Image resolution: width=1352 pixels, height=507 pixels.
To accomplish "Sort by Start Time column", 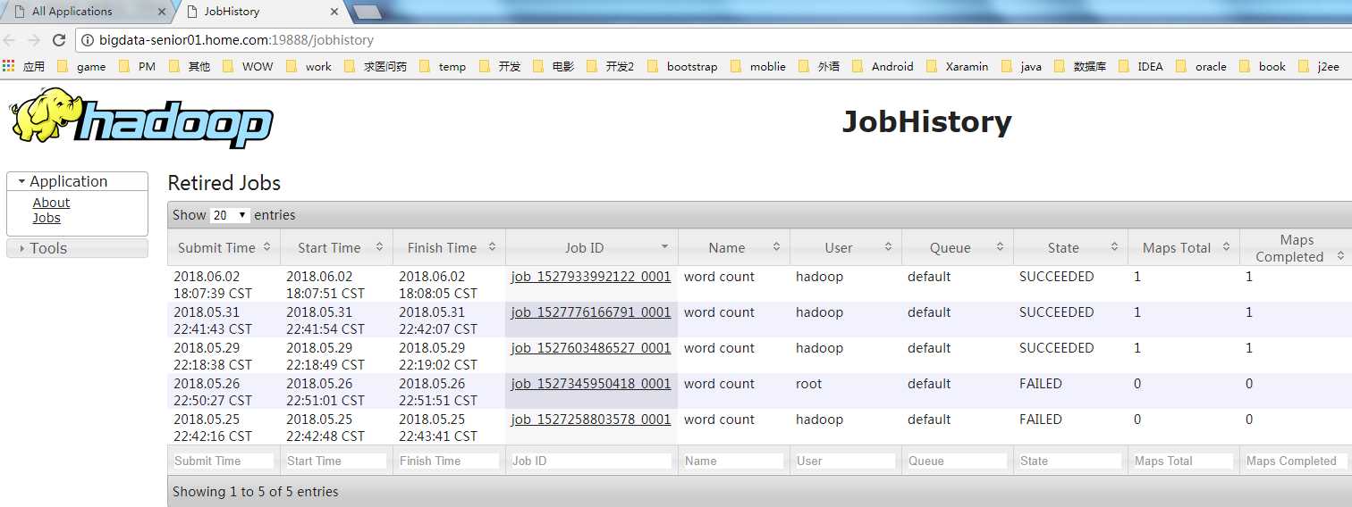I will coord(336,247).
